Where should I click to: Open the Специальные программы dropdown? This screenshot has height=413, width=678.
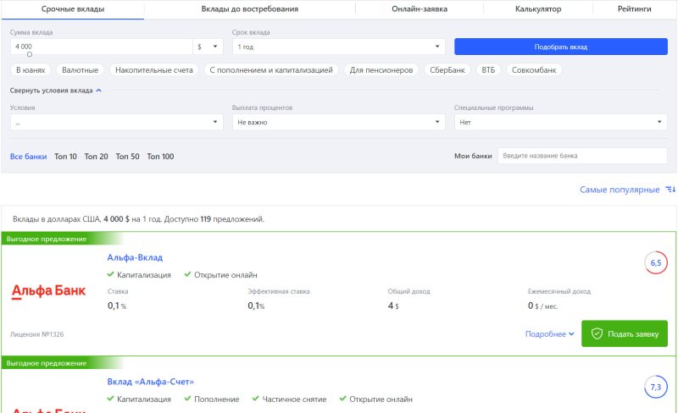pyautogui.click(x=561, y=122)
